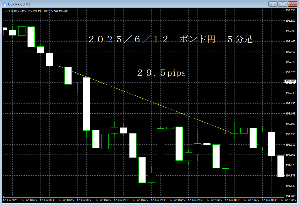Image resolution: width=299 pixels, height=205 pixels.
Task: Click the 195.100 price scale value
Action: coord(290,124)
